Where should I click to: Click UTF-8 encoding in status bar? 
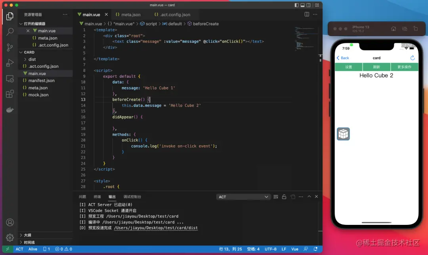[x=271, y=249]
